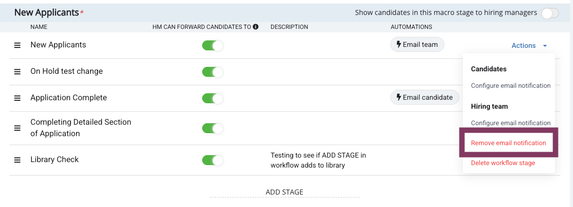Switch off forwarding for Application Complete
Viewport: 573px width, 207px height.
tap(212, 99)
